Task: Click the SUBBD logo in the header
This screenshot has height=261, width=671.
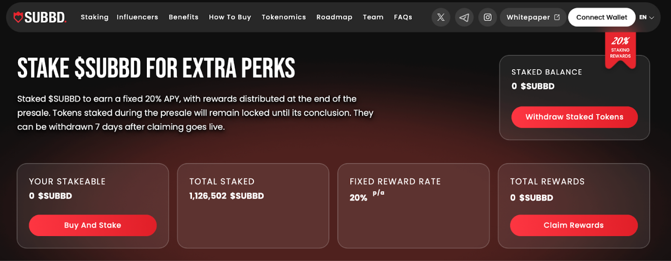Action: [39, 17]
